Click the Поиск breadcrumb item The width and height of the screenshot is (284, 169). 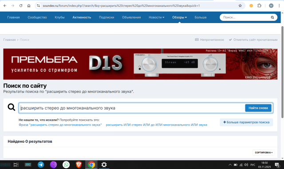pyautogui.click(x=24, y=39)
